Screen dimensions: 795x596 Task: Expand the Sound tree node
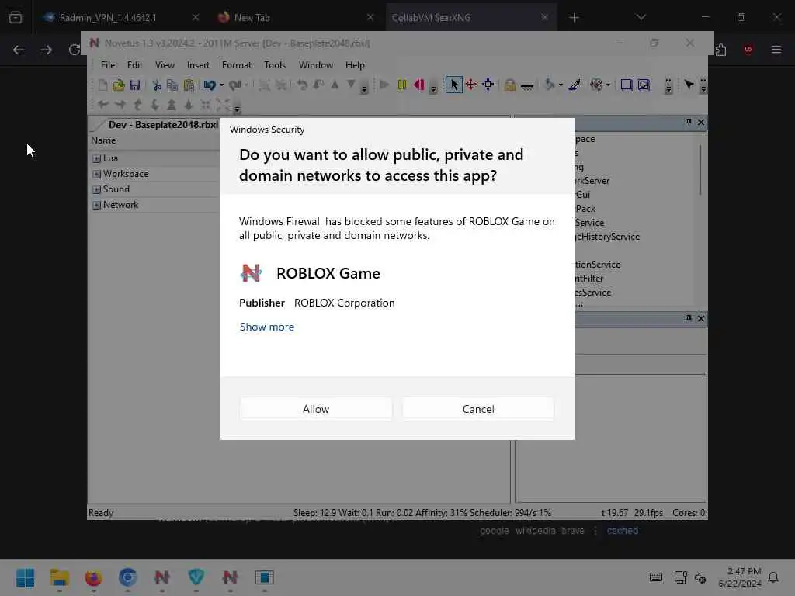point(97,189)
